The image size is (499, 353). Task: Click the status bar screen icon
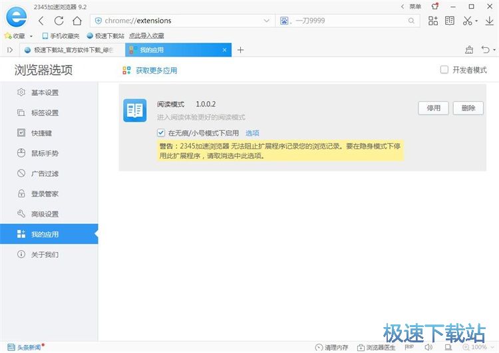(448, 347)
